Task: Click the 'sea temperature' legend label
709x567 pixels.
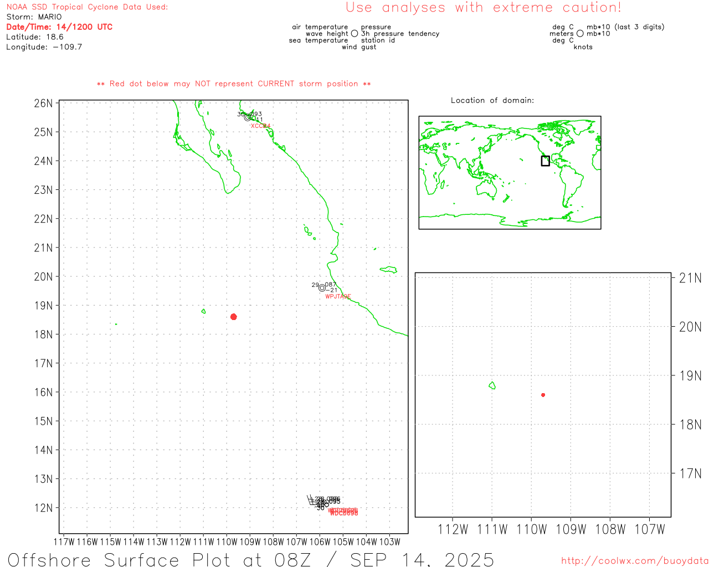Action: tap(318, 40)
